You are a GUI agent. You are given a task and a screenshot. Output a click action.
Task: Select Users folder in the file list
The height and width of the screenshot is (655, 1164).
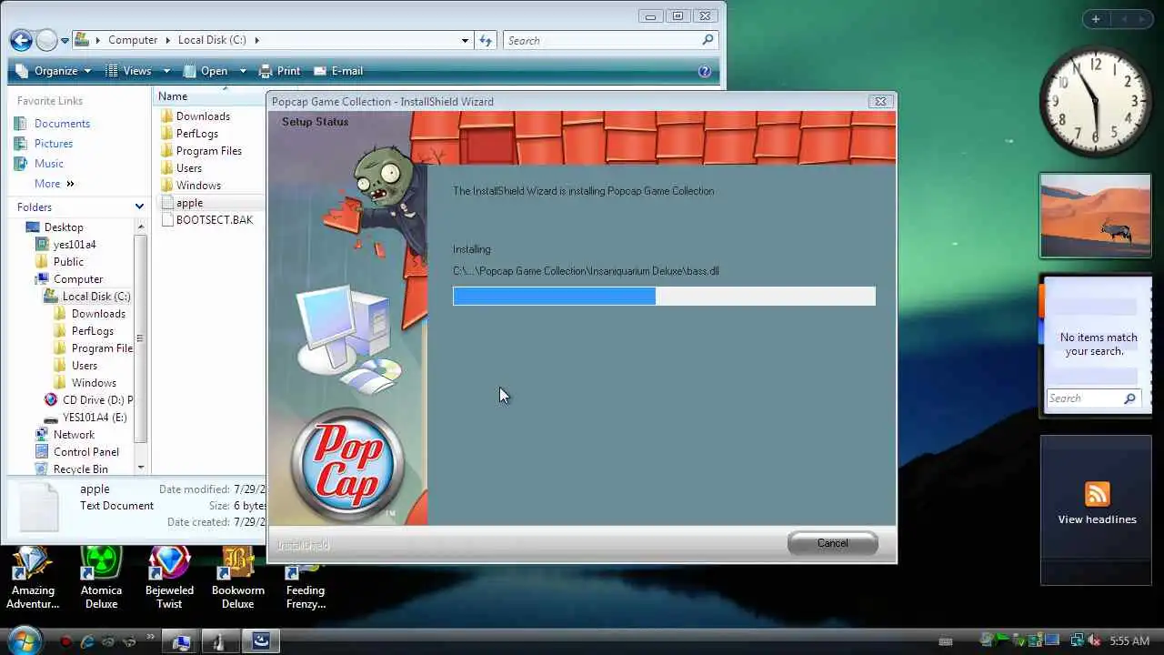tap(181, 168)
